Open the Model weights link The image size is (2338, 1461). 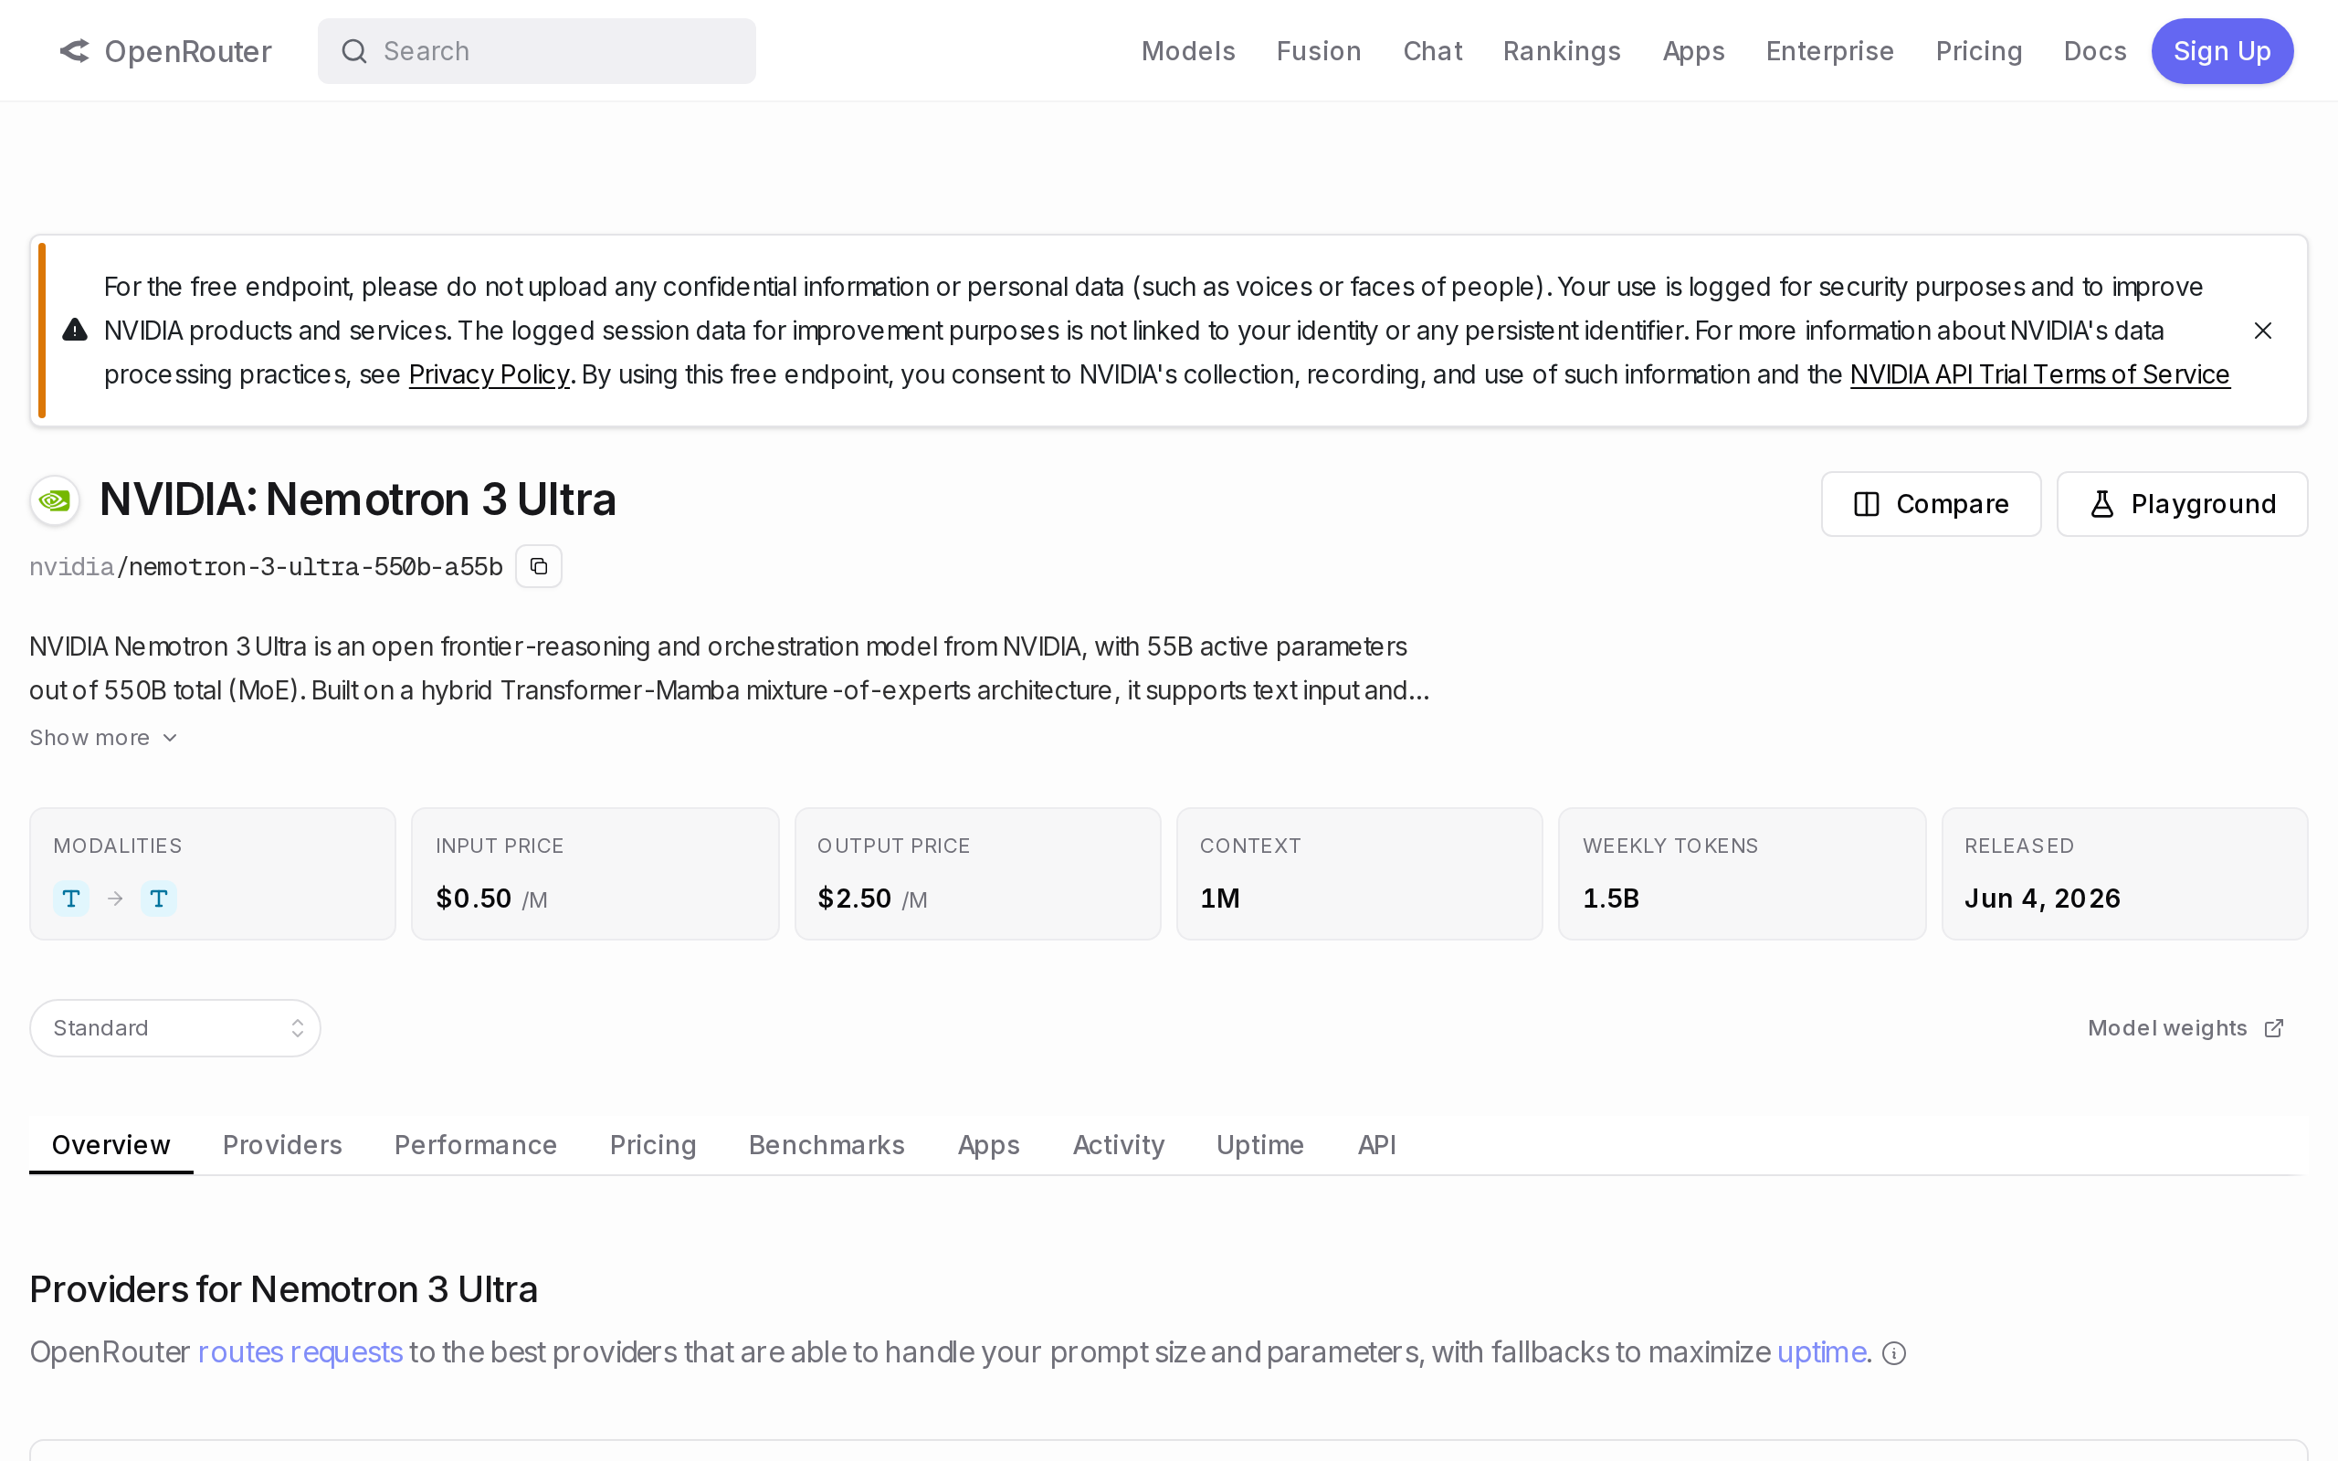coord(2185,1028)
